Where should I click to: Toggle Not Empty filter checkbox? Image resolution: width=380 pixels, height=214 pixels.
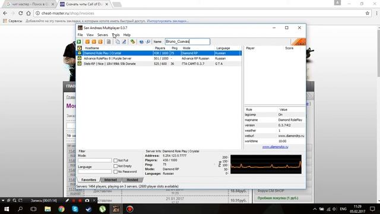116,166
